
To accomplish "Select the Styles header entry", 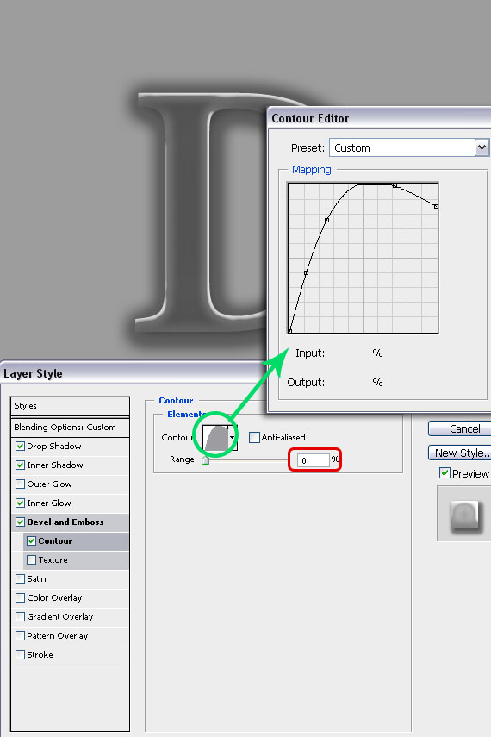I will tap(70, 406).
